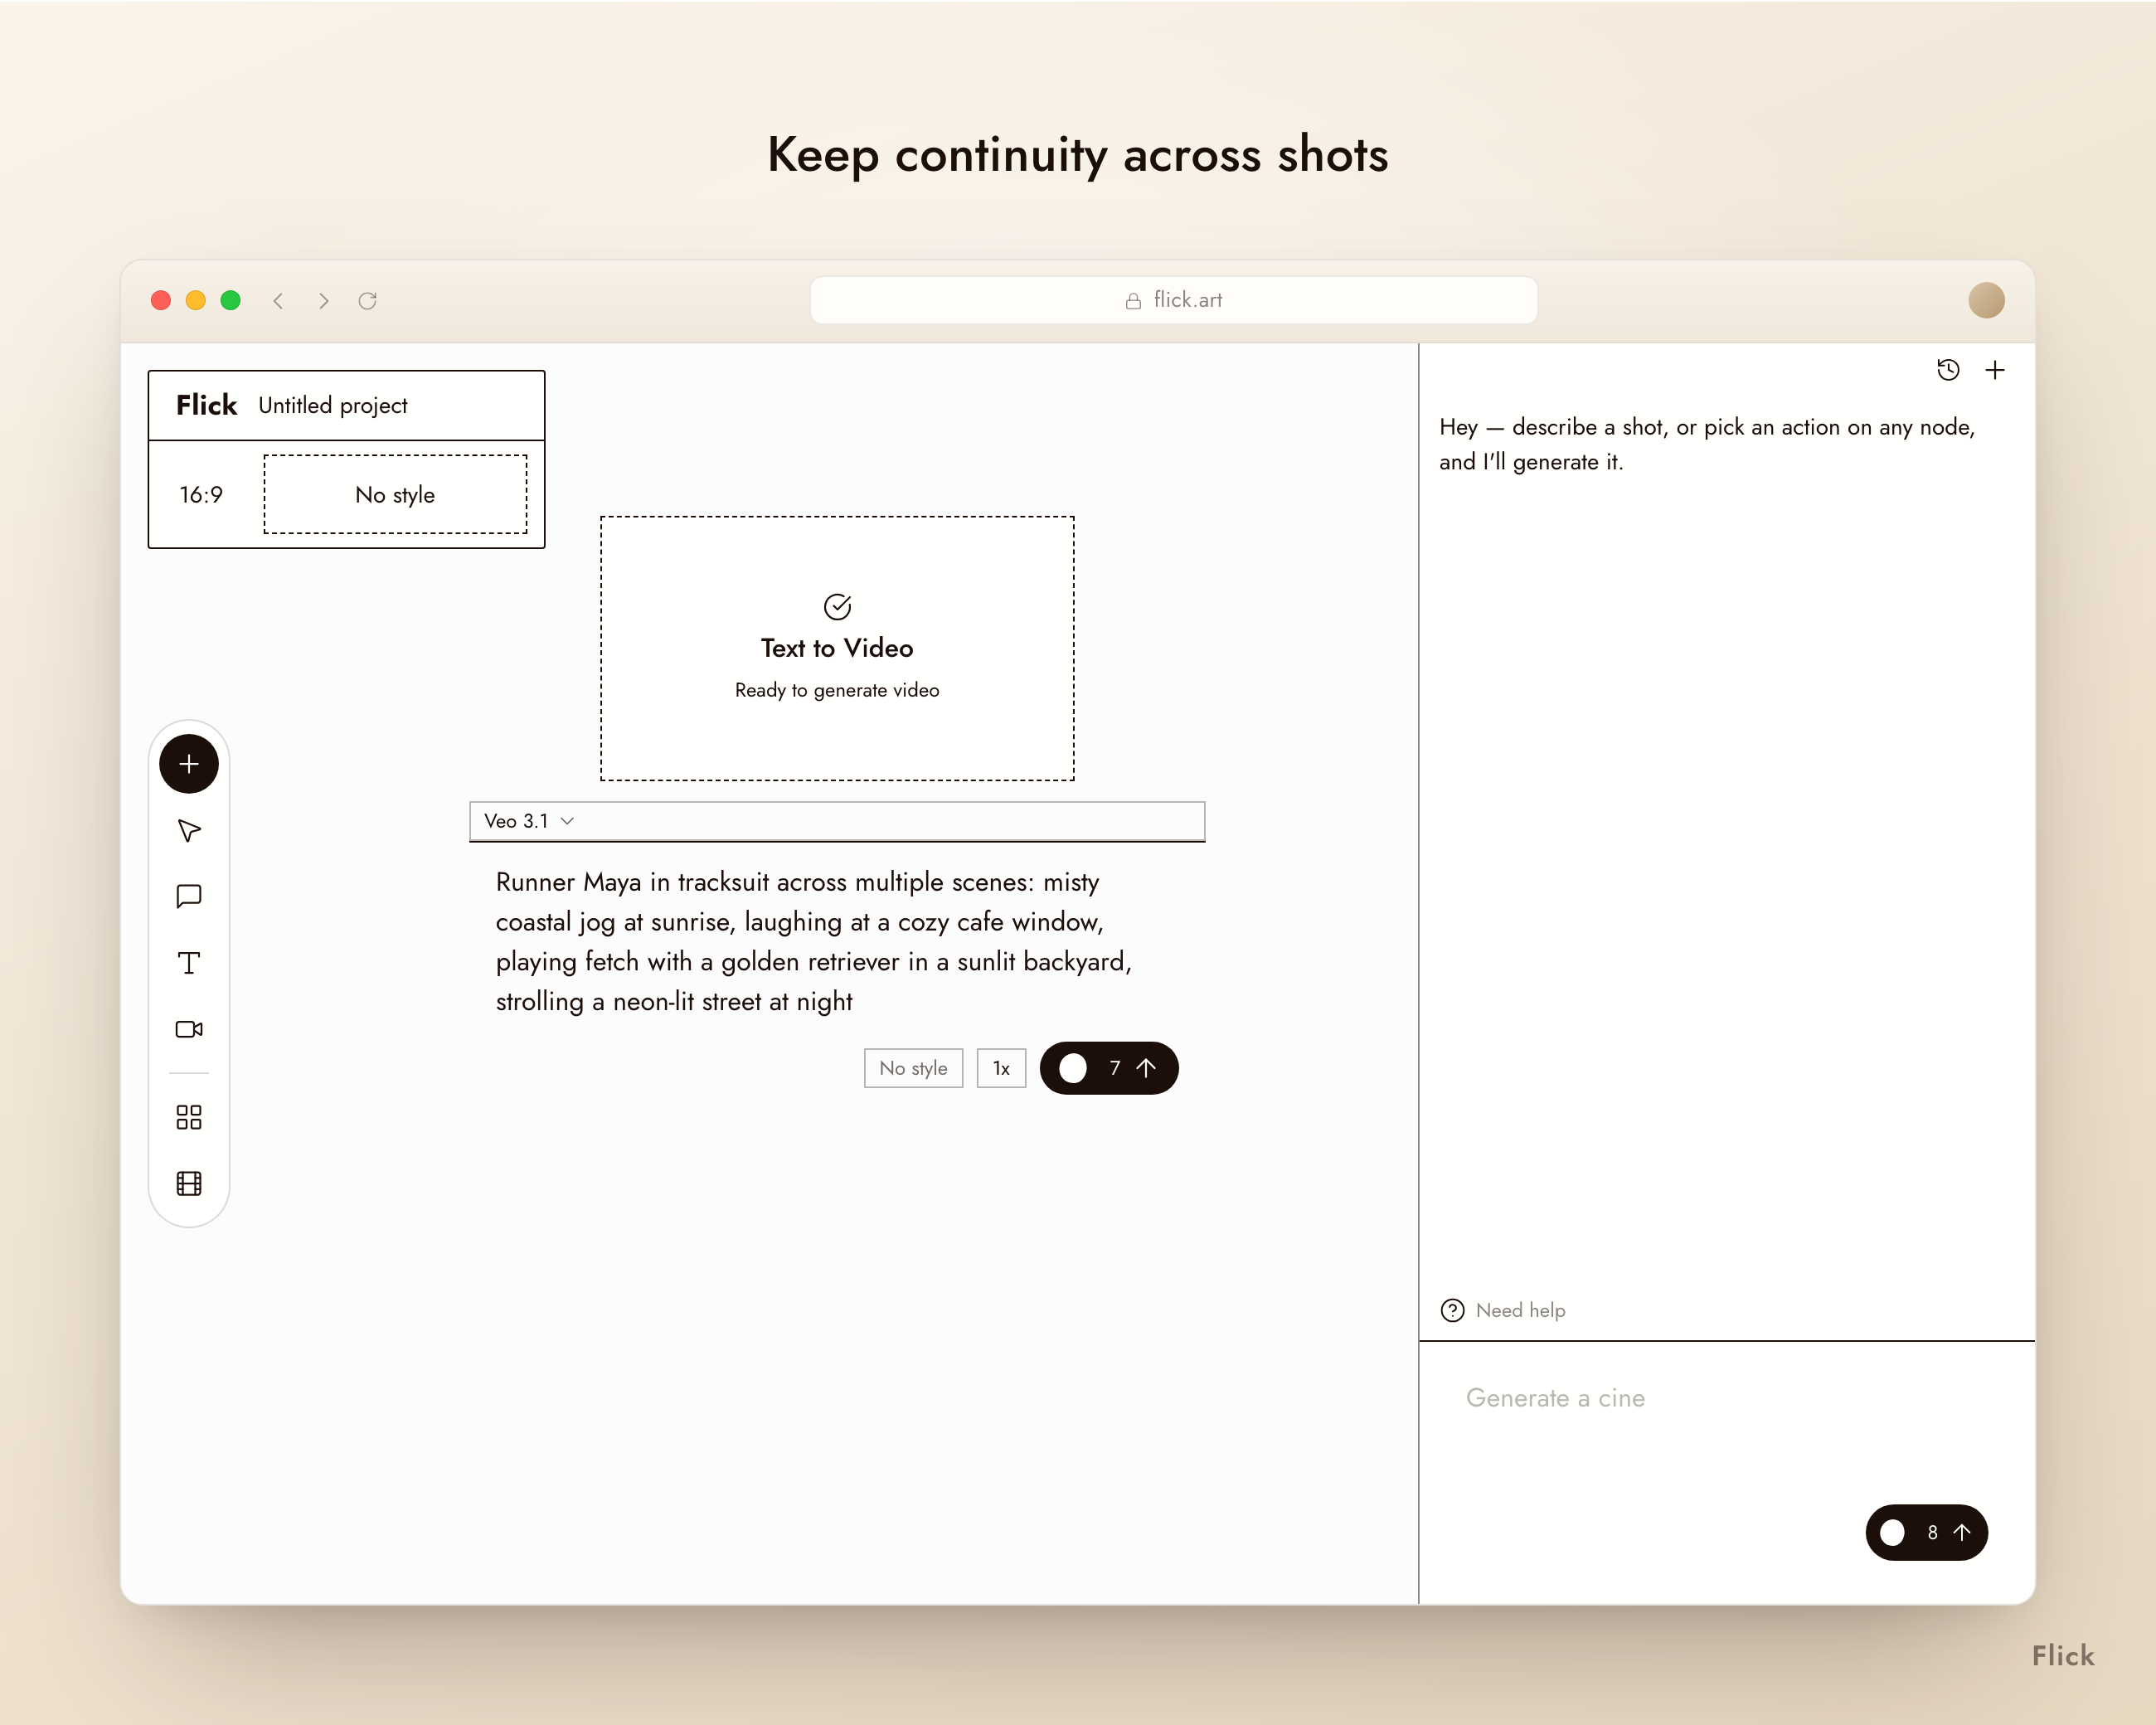Select the Text tool in sidebar
The width and height of the screenshot is (2156, 1725).
pos(189,963)
